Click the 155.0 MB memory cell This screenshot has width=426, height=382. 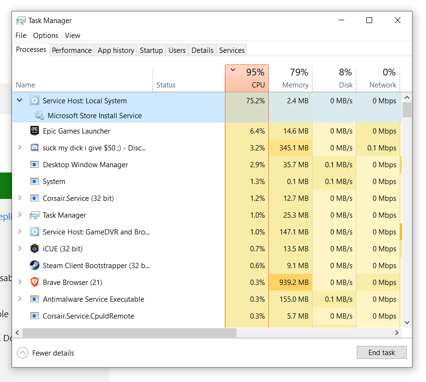coord(290,299)
